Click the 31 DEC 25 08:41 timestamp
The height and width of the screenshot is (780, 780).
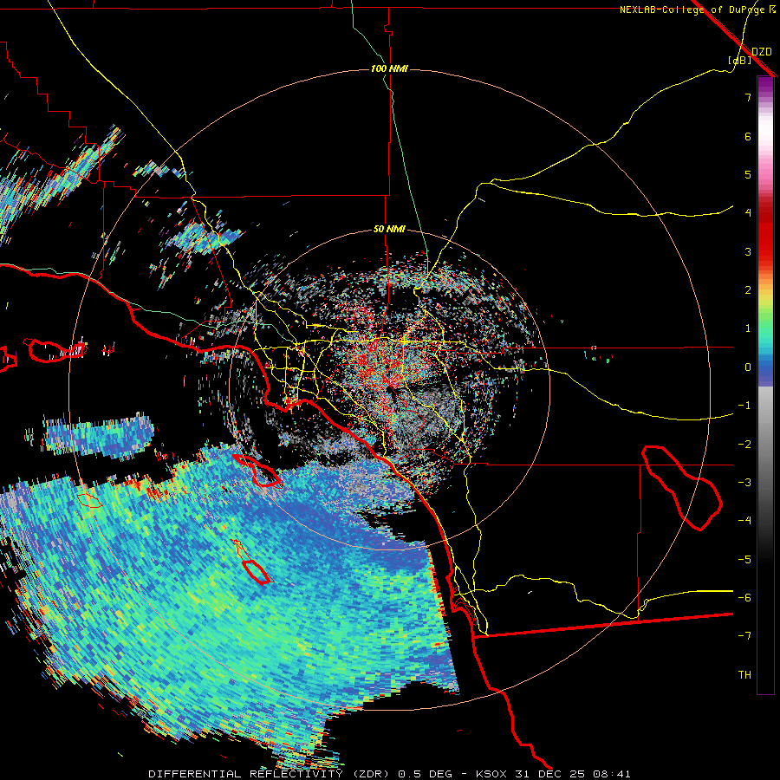point(572,774)
